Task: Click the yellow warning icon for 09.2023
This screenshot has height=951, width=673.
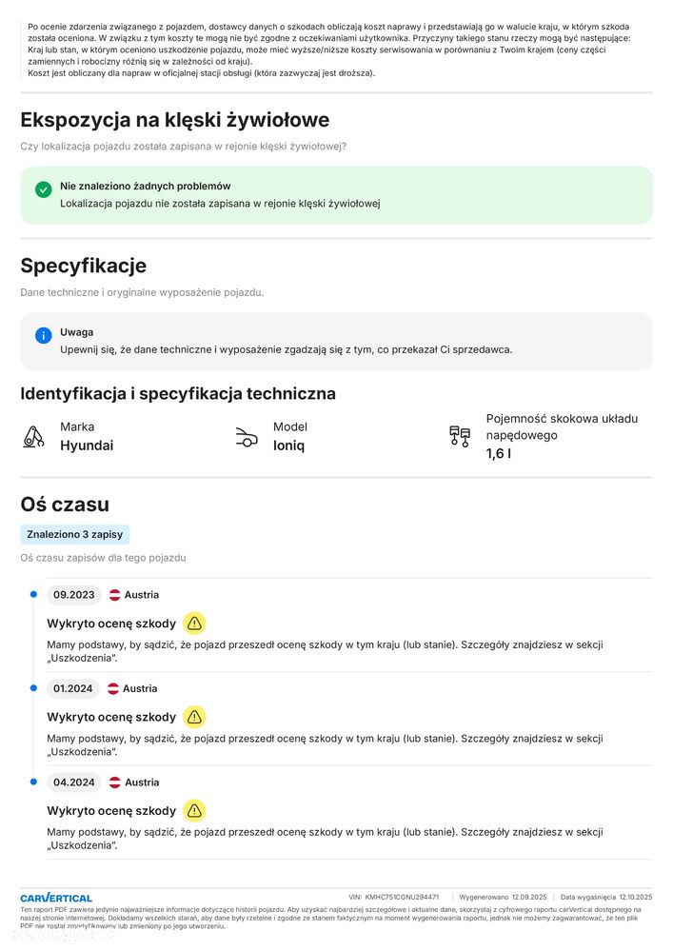Action: [x=194, y=623]
